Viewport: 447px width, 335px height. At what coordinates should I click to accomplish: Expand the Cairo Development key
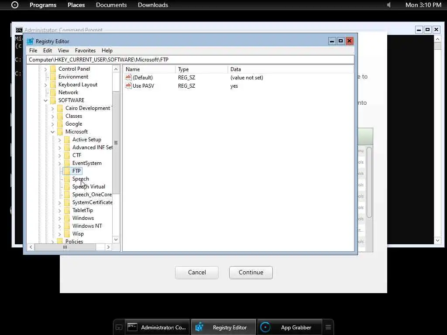(x=52, y=109)
